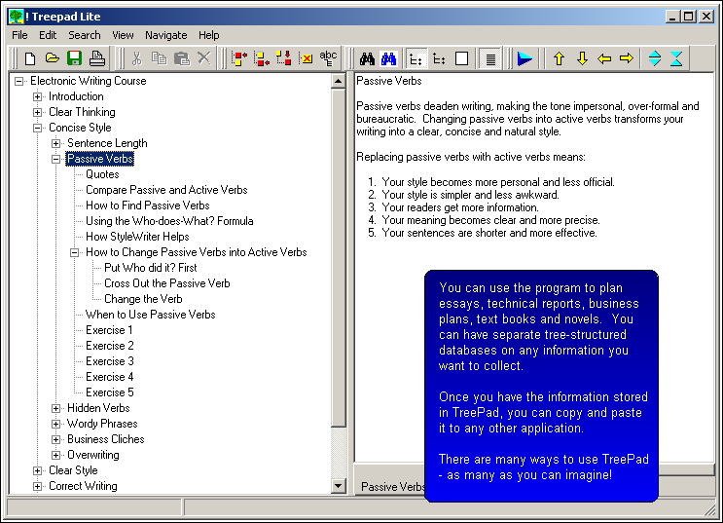Select the Exercise 3 tree item
Image resolution: width=723 pixels, height=523 pixels.
(x=109, y=361)
